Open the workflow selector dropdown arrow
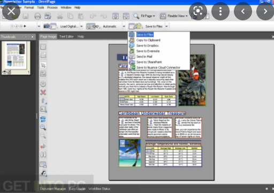Viewport: 274px width, 193px height. 39,26
